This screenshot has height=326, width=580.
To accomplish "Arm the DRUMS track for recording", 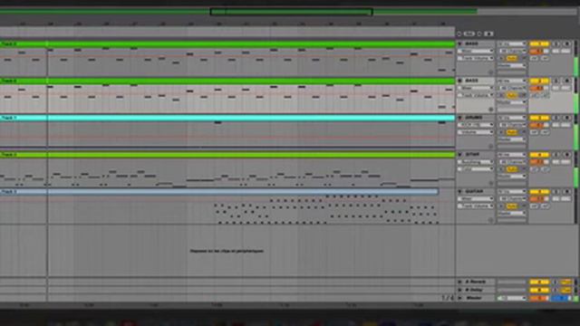I will (x=566, y=118).
